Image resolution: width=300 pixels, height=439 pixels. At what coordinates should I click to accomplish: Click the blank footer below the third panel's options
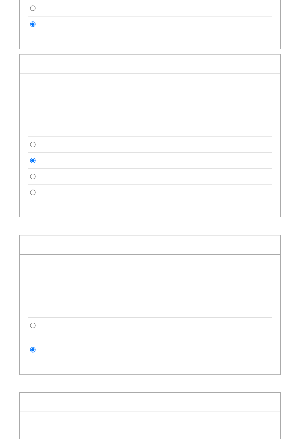pyautogui.click(x=150, y=366)
